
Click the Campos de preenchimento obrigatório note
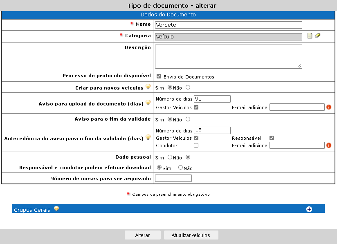[x=171, y=195]
